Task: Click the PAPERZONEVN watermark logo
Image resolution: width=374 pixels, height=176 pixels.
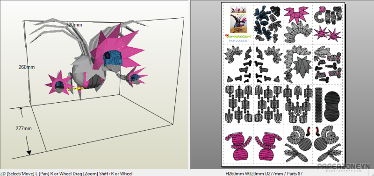Action: [344, 166]
